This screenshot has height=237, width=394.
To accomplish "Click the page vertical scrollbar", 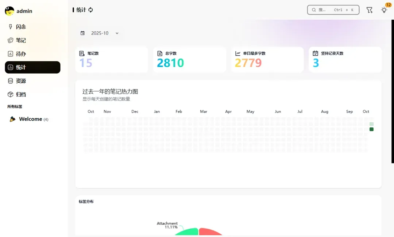I will pyautogui.click(x=393, y=91).
